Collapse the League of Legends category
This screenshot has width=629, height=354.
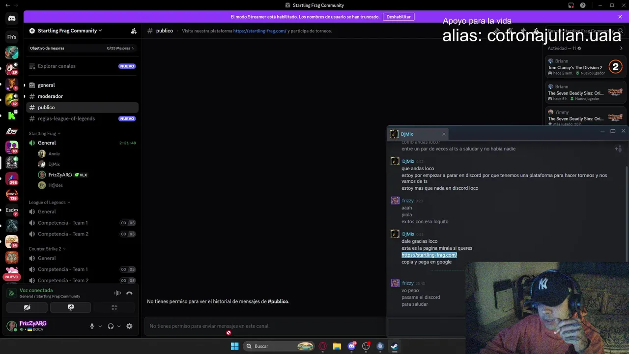(50, 202)
